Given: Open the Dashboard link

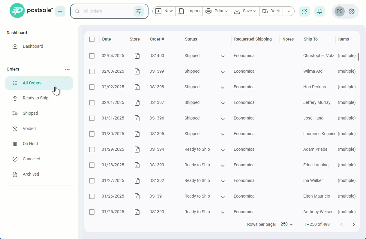Looking at the screenshot, I should tap(33, 46).
